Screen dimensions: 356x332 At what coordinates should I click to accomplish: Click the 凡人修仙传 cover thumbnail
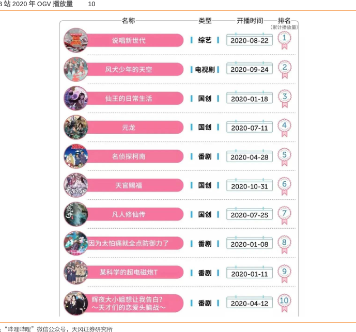pyautogui.click(x=76, y=214)
